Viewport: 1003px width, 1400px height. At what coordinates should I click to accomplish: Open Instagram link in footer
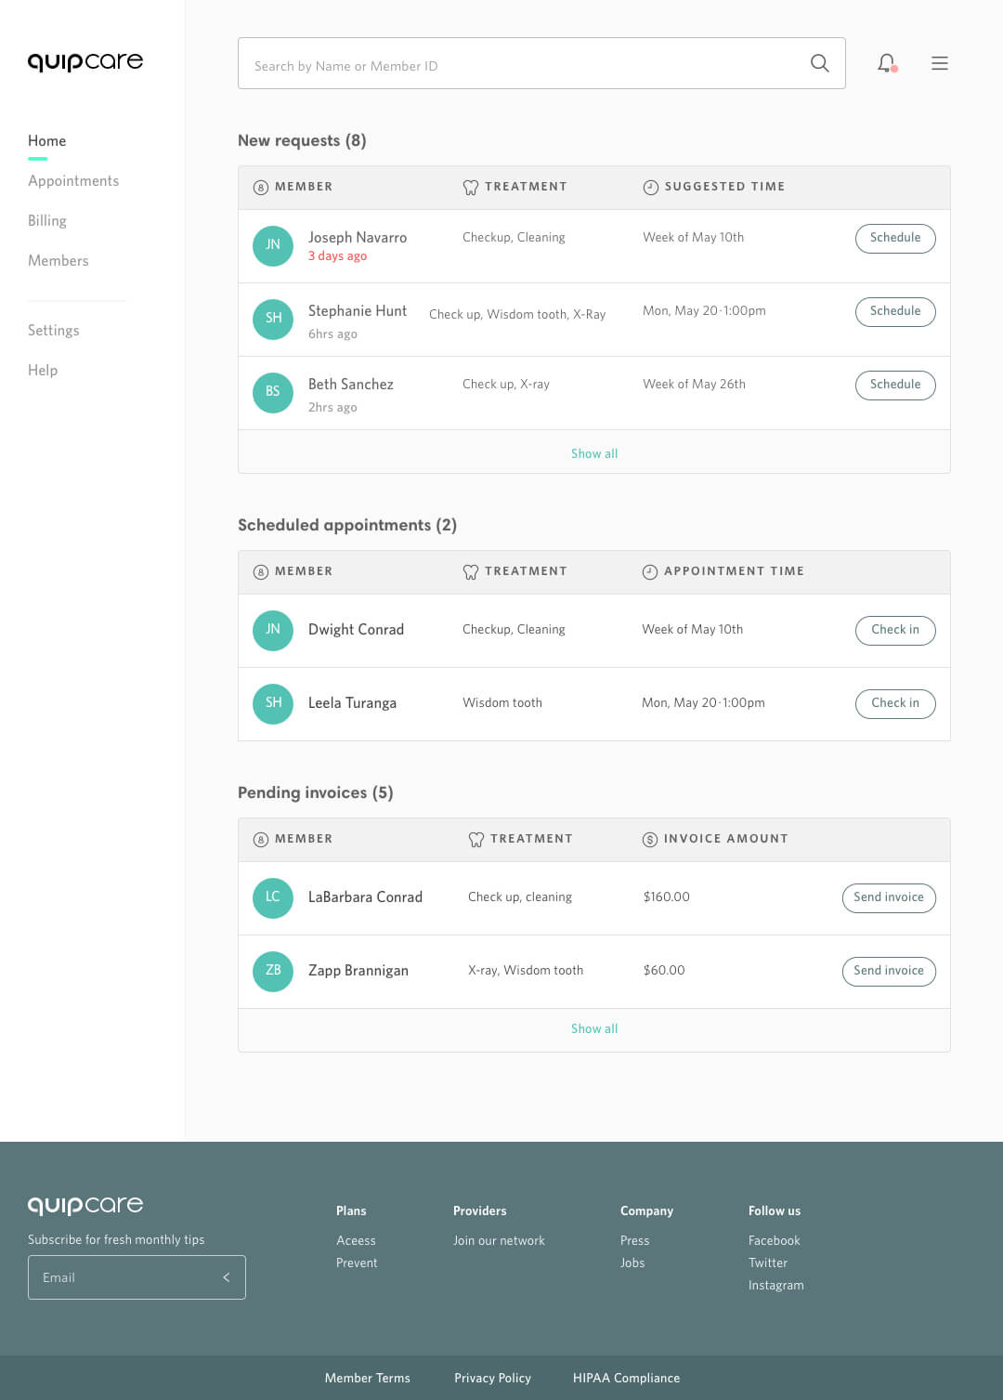[776, 1286]
